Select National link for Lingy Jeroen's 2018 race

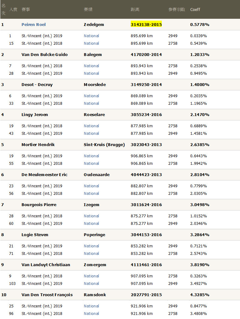91,126
